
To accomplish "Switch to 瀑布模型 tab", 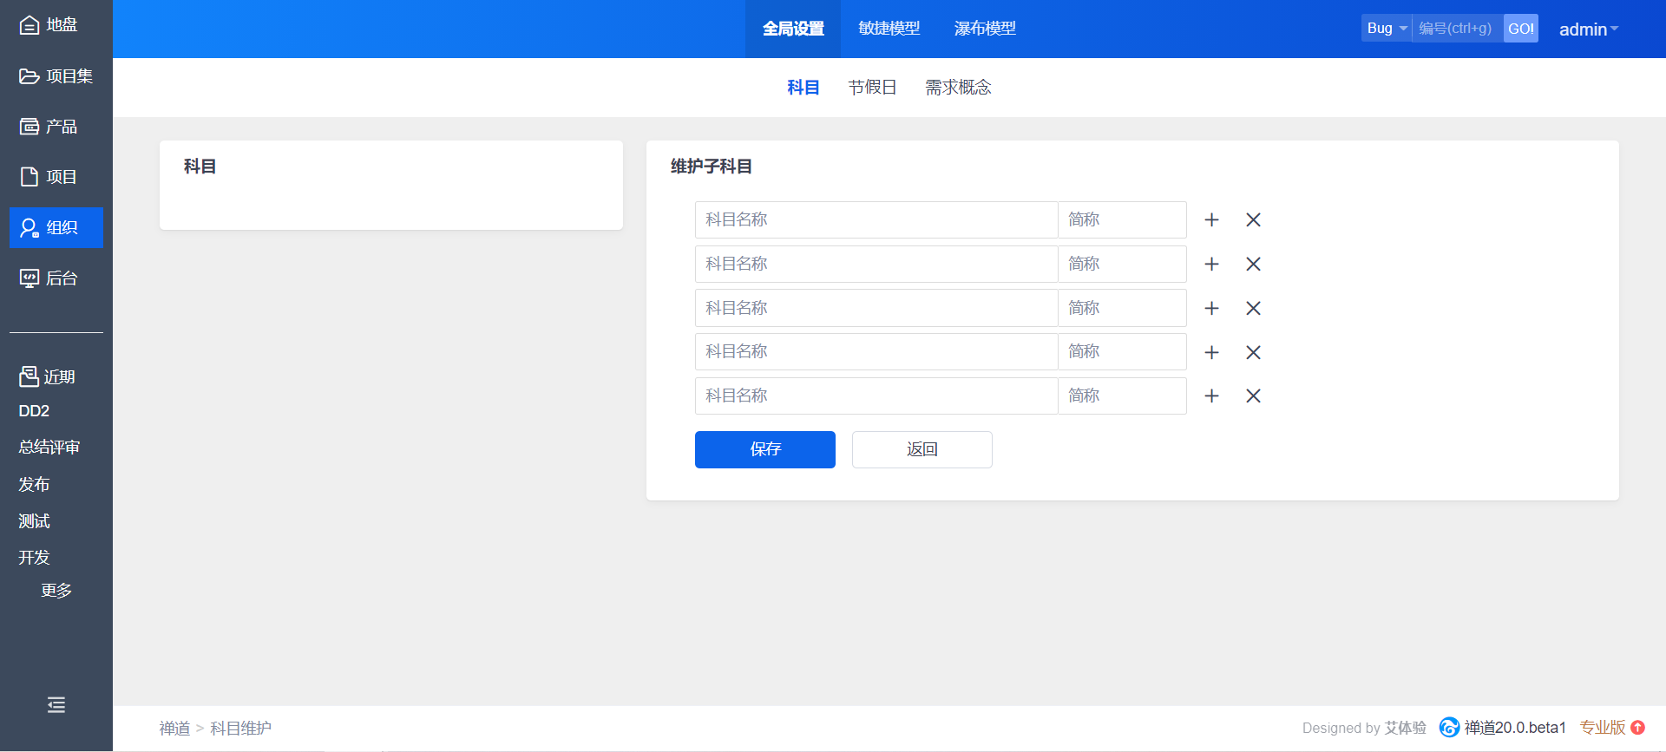I will (x=985, y=29).
